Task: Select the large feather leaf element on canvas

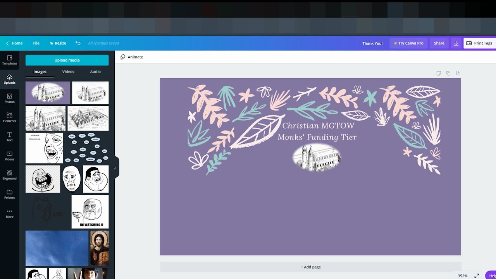Action: point(258,132)
